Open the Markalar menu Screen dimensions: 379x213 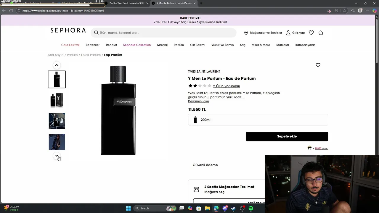(x=282, y=45)
